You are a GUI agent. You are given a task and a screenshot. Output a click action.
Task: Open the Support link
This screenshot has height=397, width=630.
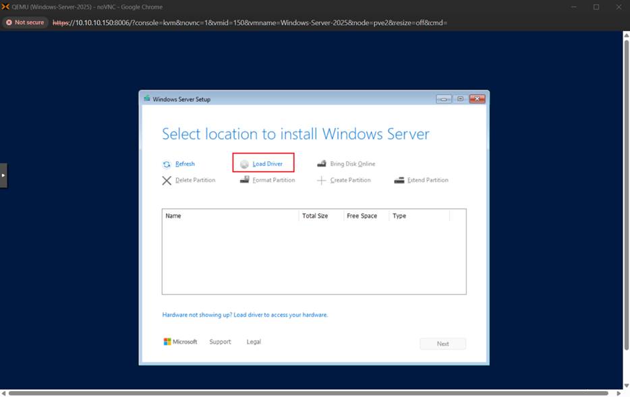tap(220, 342)
